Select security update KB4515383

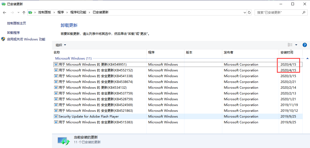[178, 122]
